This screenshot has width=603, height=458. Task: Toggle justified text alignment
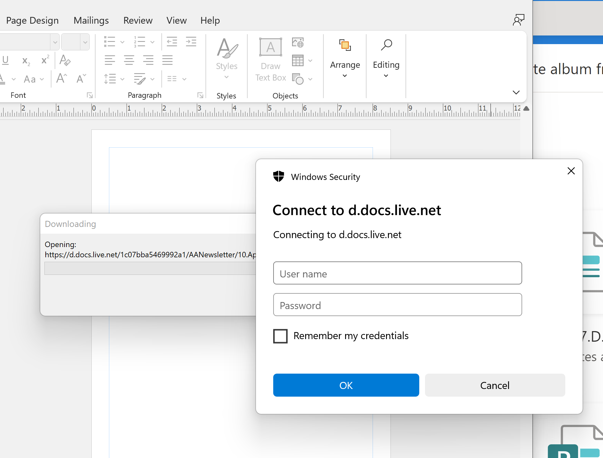tap(167, 60)
